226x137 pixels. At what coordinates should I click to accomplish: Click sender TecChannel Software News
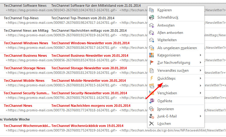[x=25, y=5]
